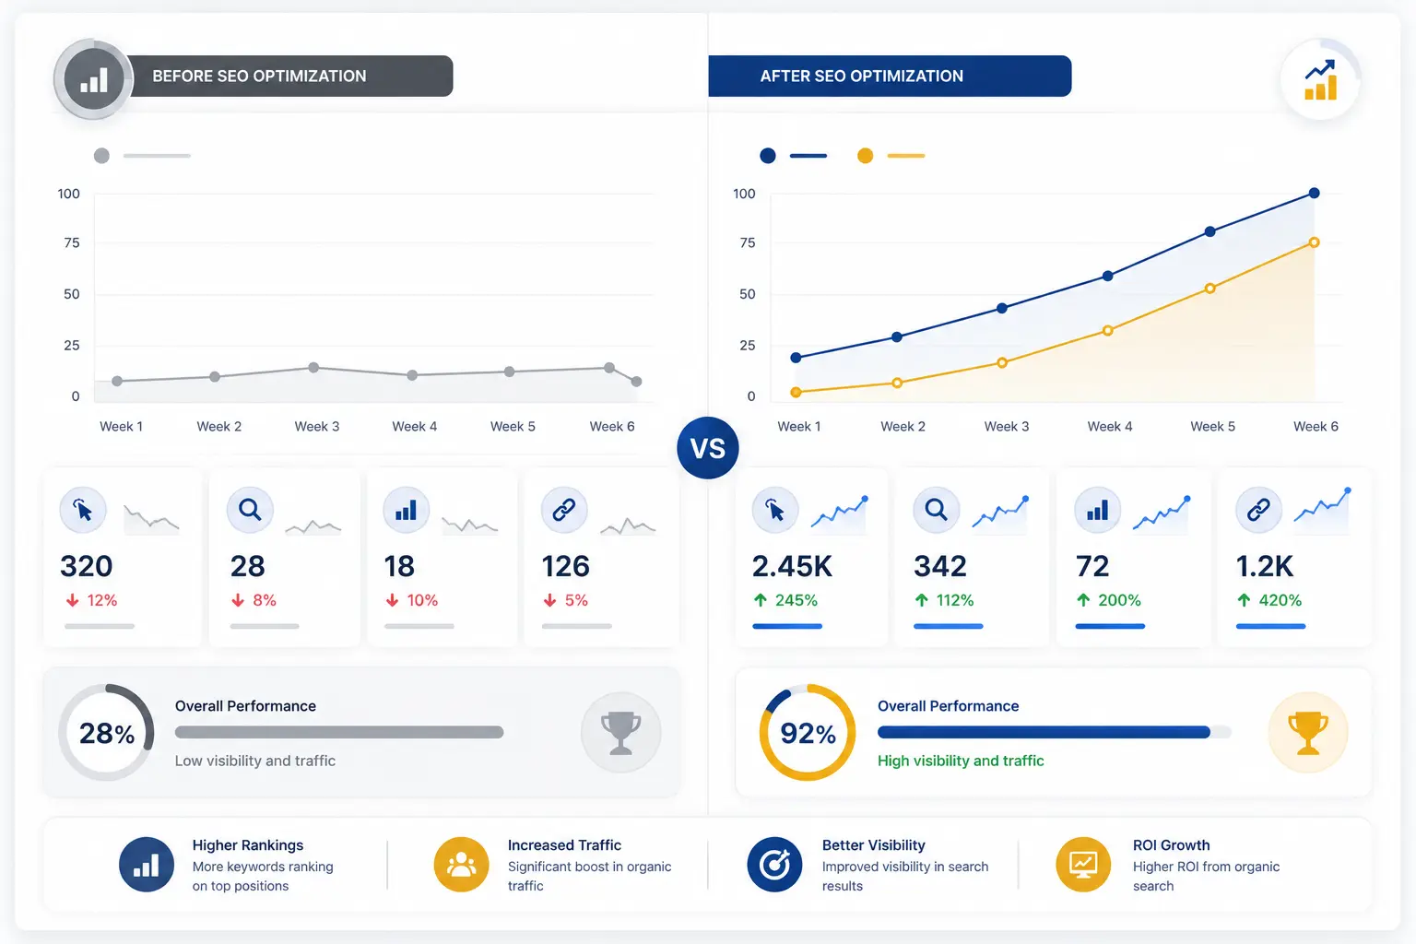Toggle the blue series legend dot

pos(768,156)
